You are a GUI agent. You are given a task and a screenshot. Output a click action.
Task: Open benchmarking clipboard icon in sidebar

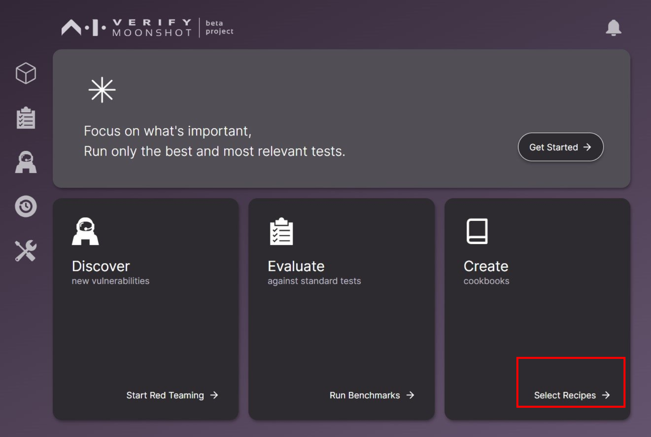(26, 118)
